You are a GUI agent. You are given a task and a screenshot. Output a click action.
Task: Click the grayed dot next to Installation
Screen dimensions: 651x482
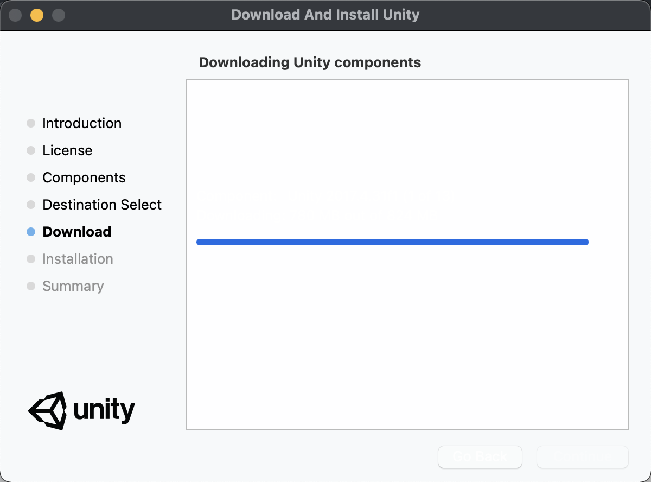30,259
